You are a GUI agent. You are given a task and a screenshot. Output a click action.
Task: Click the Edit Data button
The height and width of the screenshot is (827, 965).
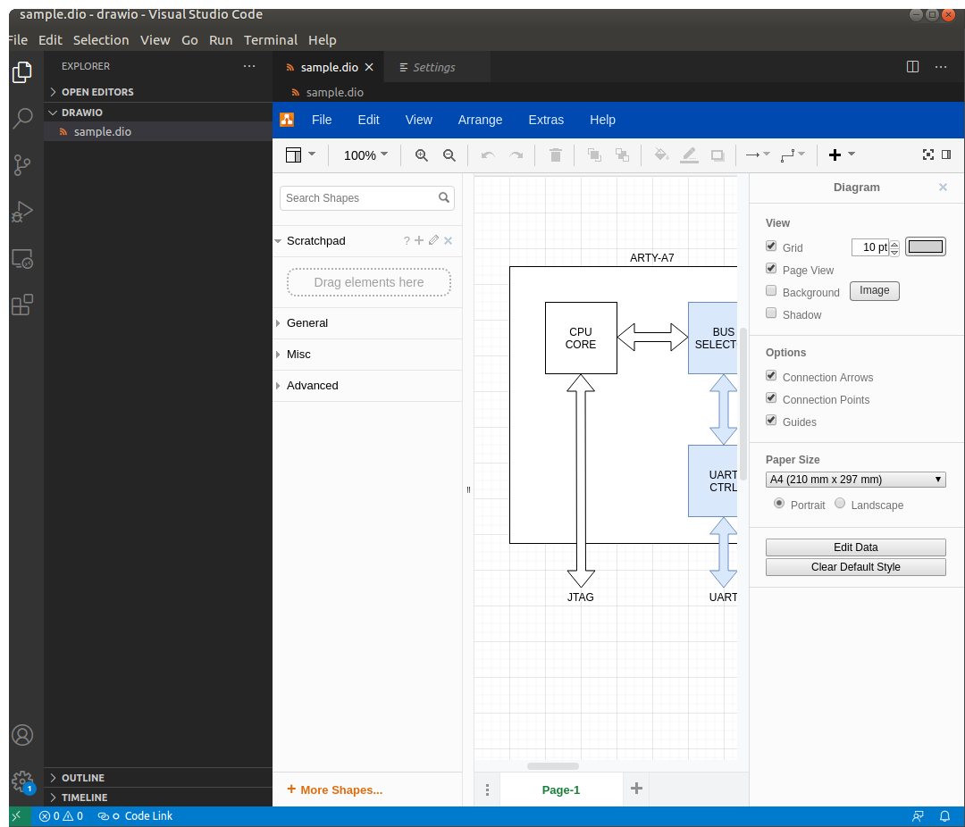tap(855, 547)
